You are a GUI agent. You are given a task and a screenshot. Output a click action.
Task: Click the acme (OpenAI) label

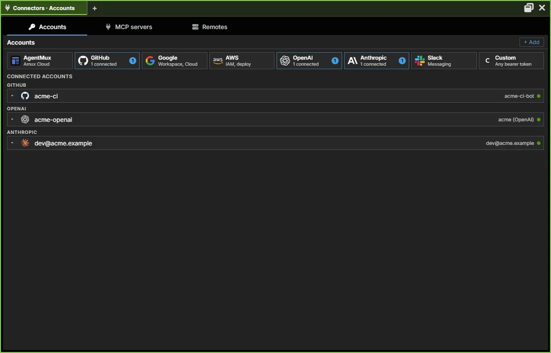coord(516,119)
